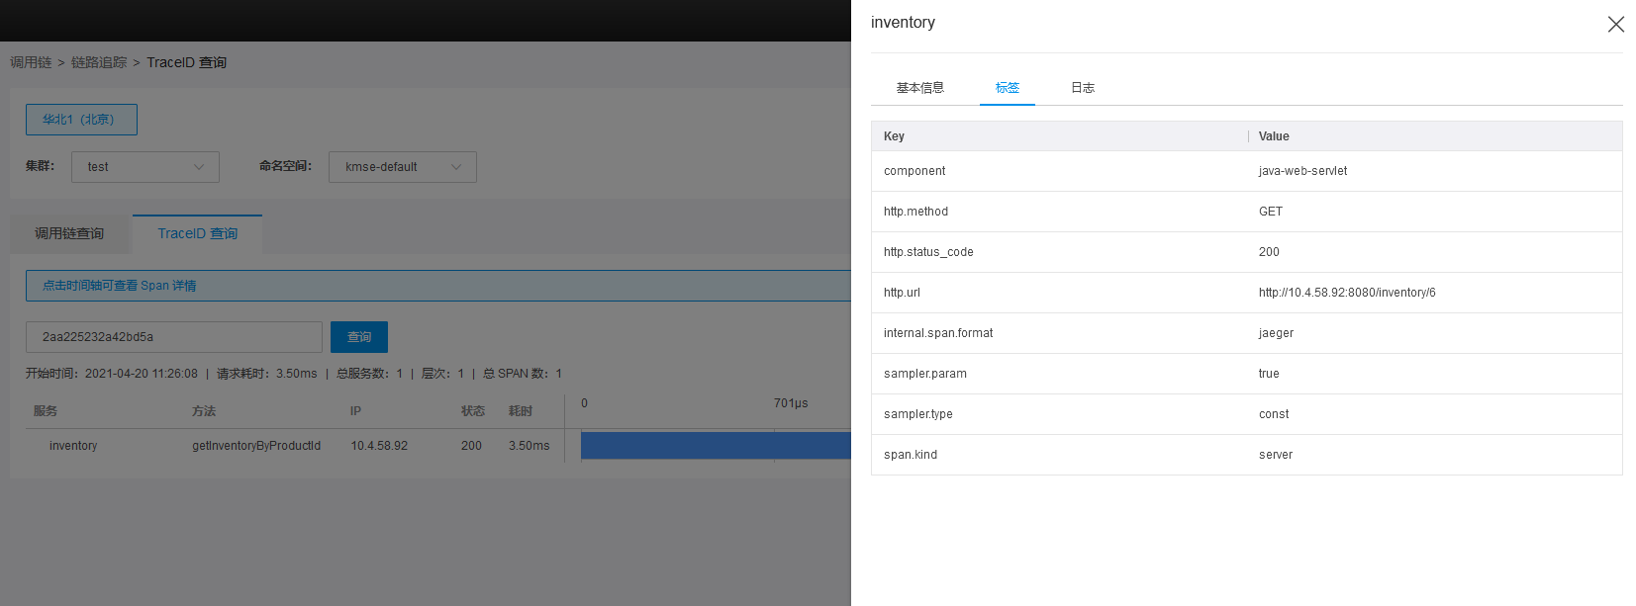Select value java-web-servlet
The height and width of the screenshot is (606, 1636).
pyautogui.click(x=1302, y=171)
